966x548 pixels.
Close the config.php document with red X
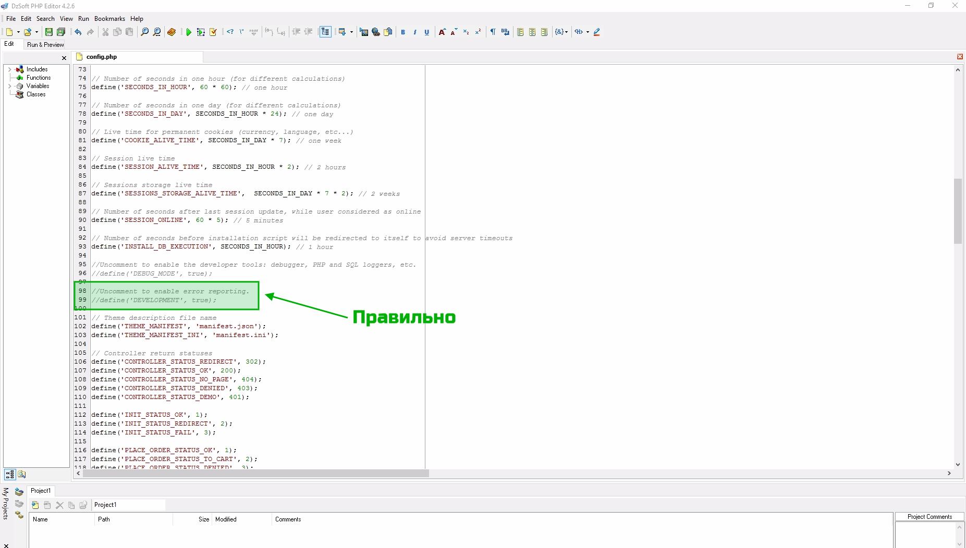[960, 56]
